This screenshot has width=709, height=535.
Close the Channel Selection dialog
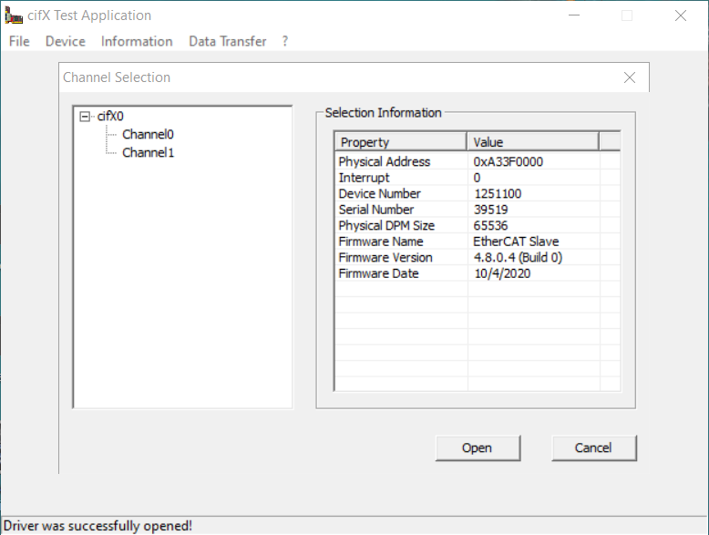630,77
